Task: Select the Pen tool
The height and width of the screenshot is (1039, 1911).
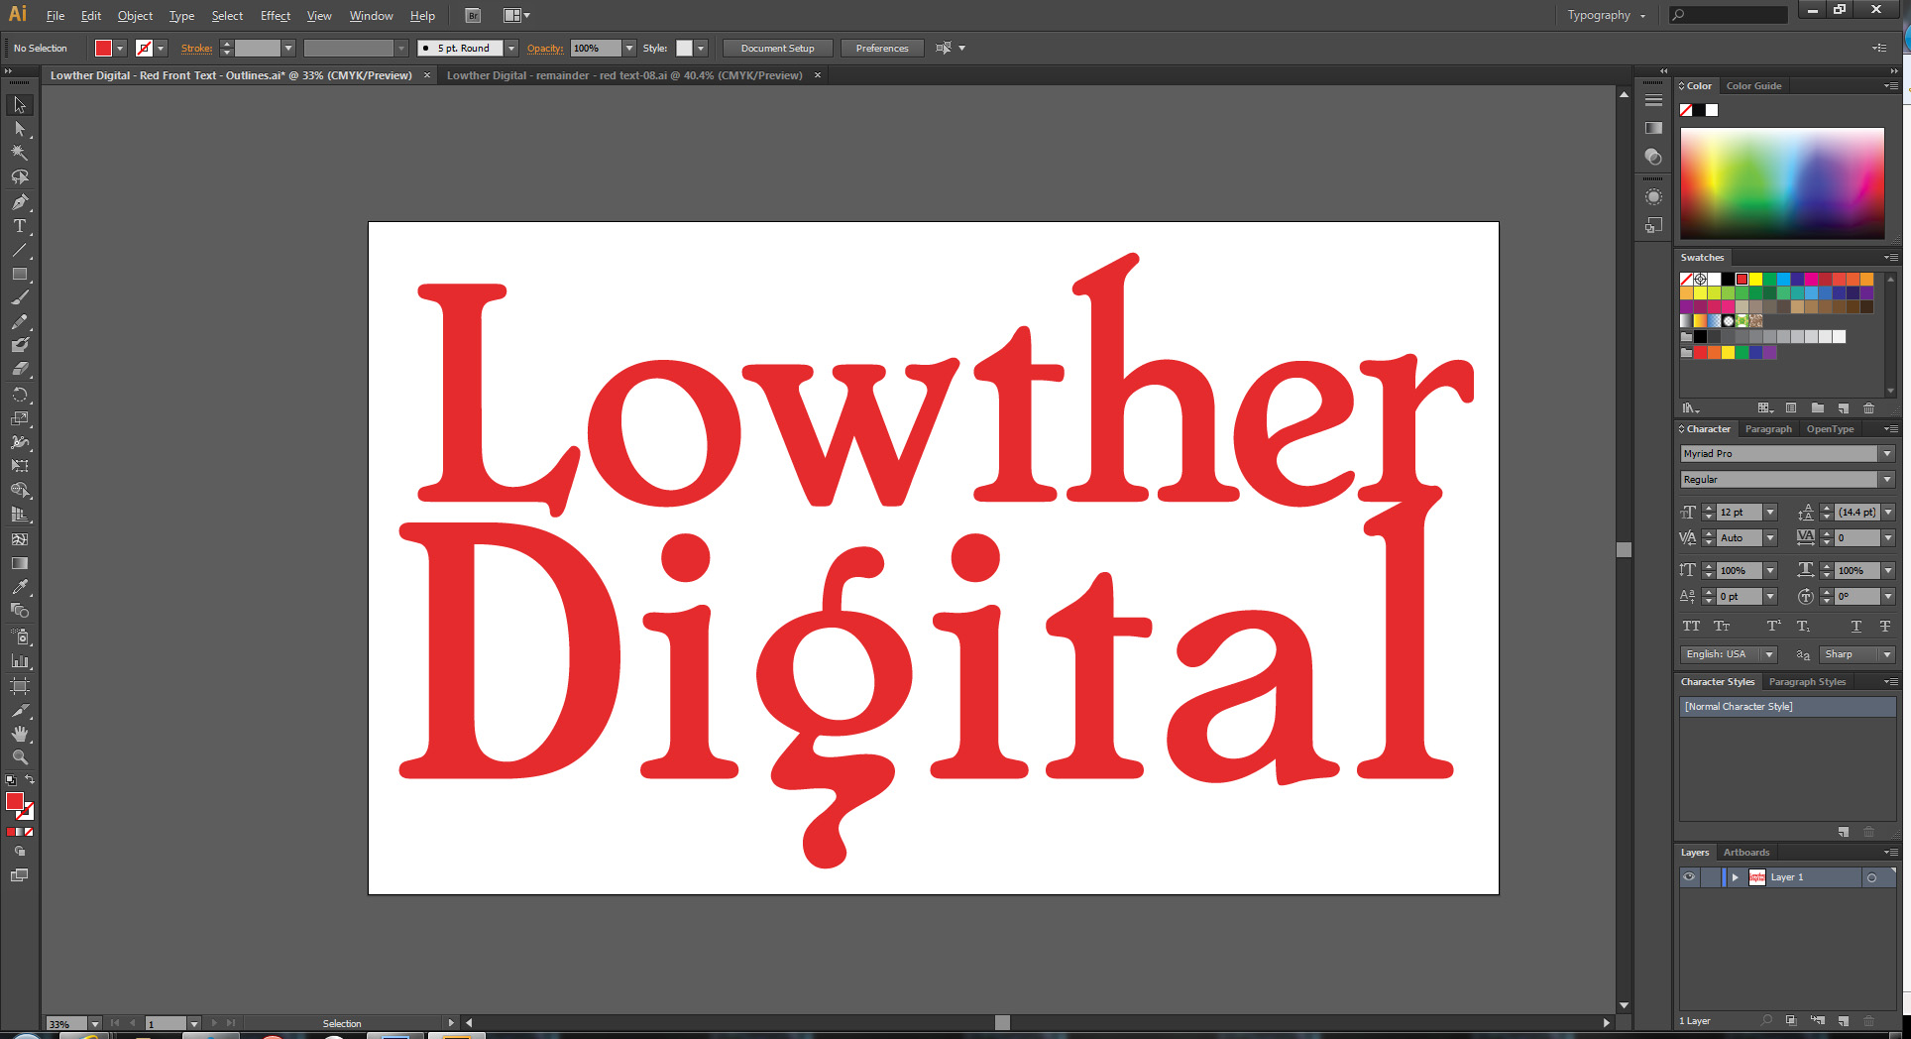Action: (20, 201)
